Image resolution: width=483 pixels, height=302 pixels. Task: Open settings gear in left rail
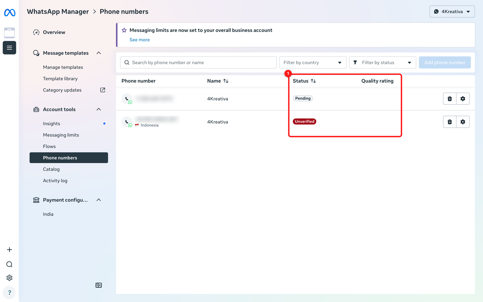9,278
